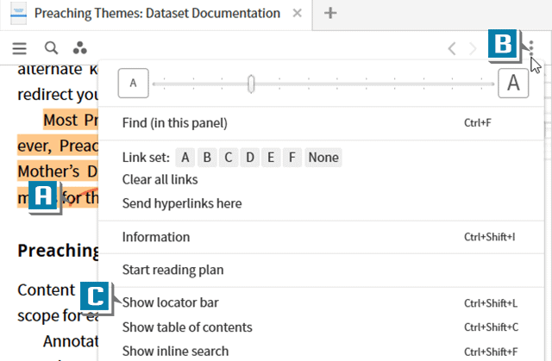Set link set to None
The width and height of the screenshot is (552, 361).
pyautogui.click(x=323, y=157)
